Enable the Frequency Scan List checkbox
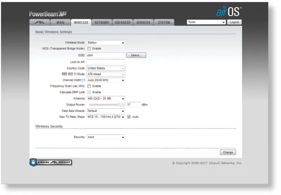Image resolution: width=281 pixels, height=195 pixels. (89, 86)
